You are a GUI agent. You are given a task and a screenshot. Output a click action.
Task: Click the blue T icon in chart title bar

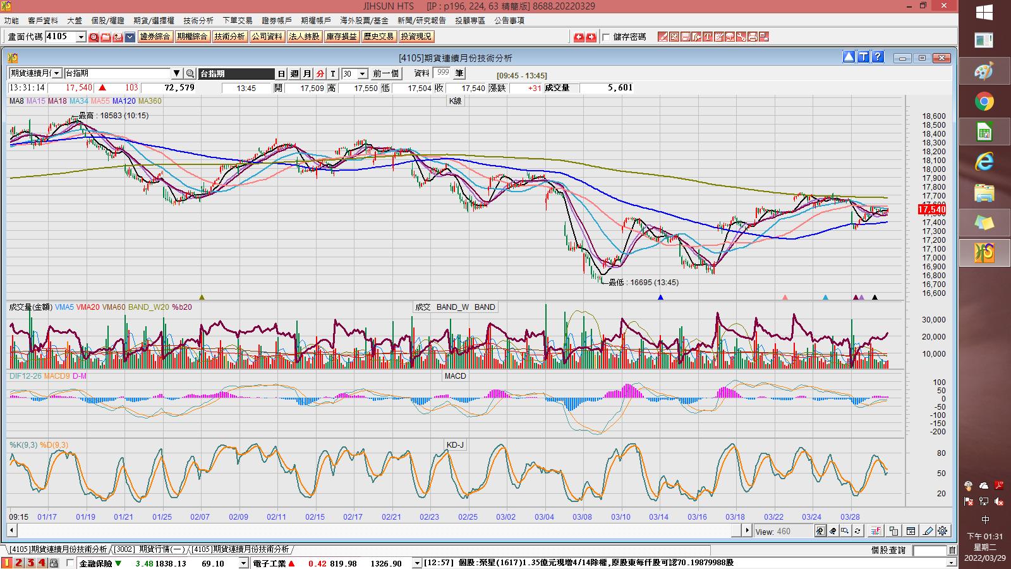[x=863, y=57]
